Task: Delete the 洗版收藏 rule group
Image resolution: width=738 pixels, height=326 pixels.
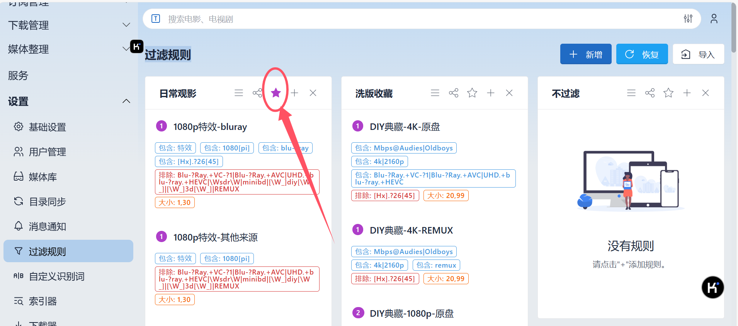Action: coord(509,93)
